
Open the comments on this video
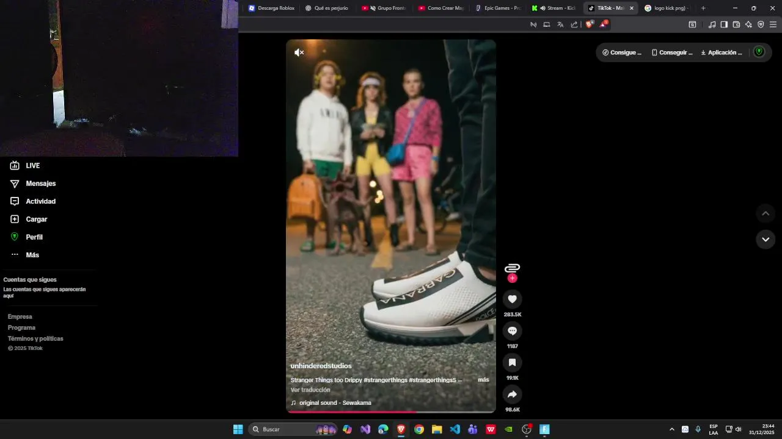point(512,330)
